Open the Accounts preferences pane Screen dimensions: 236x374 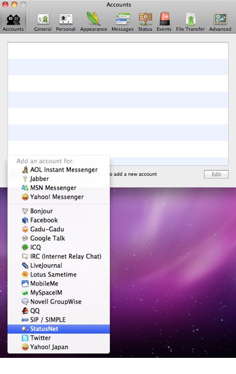pos(13,23)
